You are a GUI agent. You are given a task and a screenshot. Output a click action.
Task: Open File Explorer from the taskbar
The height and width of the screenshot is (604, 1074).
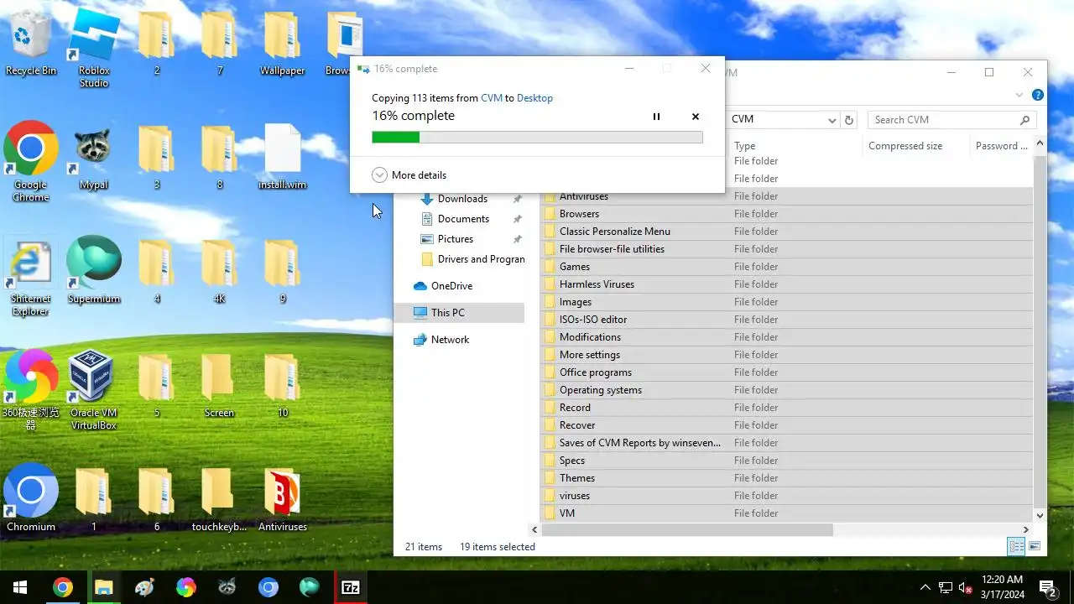(103, 587)
